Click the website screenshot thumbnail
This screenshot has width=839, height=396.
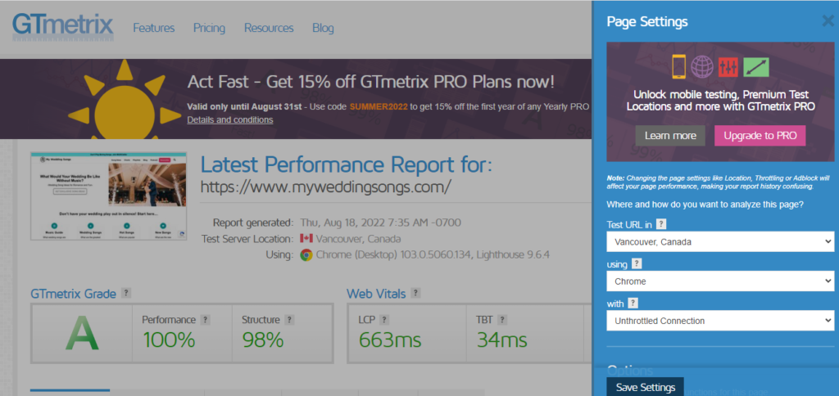pyautogui.click(x=109, y=196)
